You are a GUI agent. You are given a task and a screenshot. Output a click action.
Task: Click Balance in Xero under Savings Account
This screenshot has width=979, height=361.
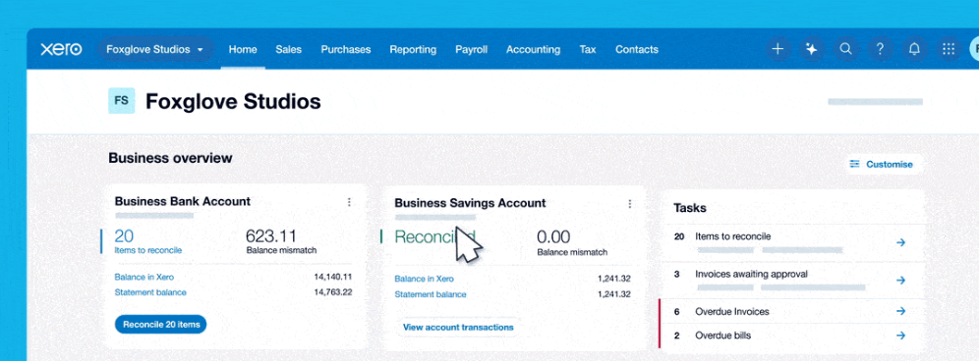[424, 279]
